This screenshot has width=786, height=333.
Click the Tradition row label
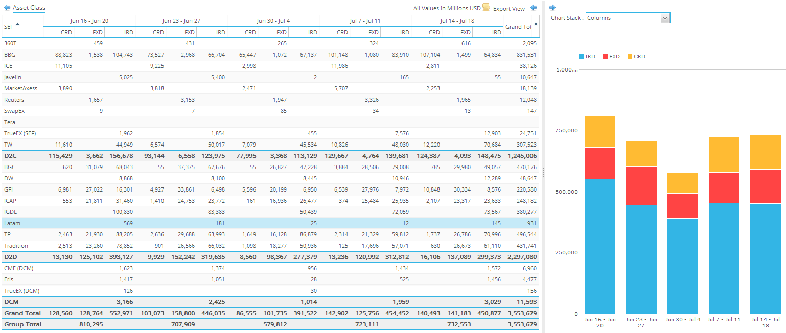click(15, 246)
